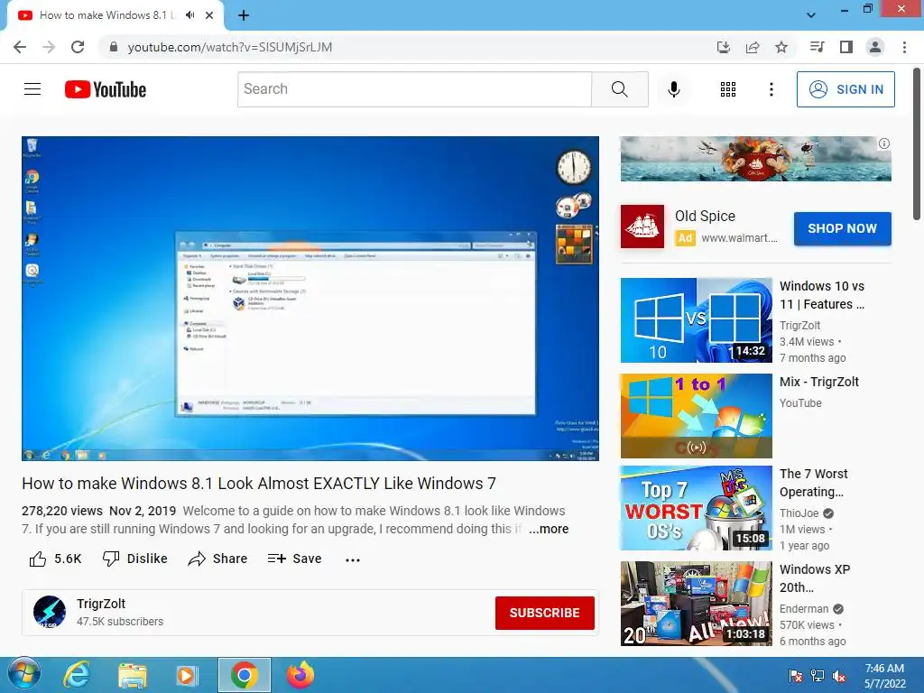Bookmark this page with the star
Screen dimensions: 924x693
click(781, 47)
